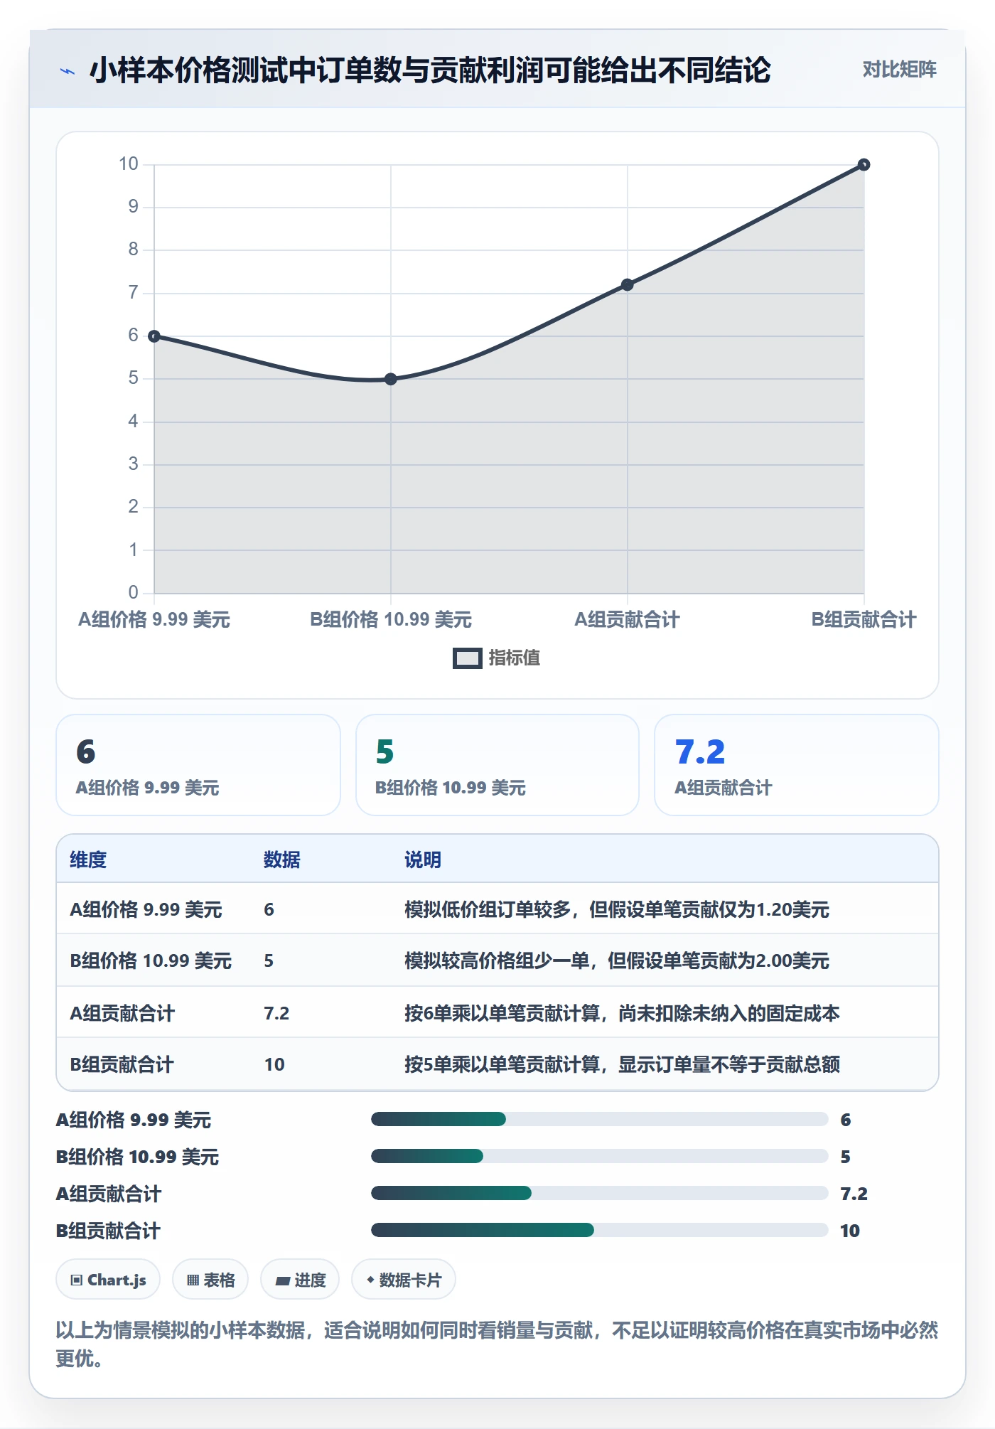Click the x-axis label B组价格 10.99 美元 under the chart
The image size is (995, 1429).
[x=391, y=620]
